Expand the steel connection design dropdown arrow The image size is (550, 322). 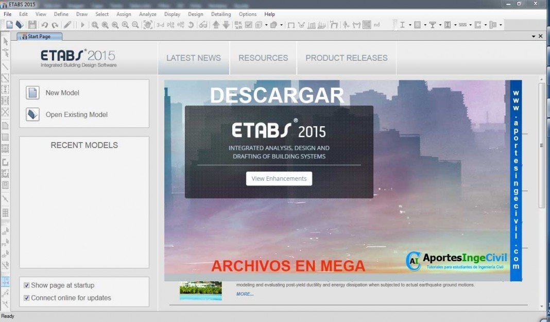tap(501, 25)
